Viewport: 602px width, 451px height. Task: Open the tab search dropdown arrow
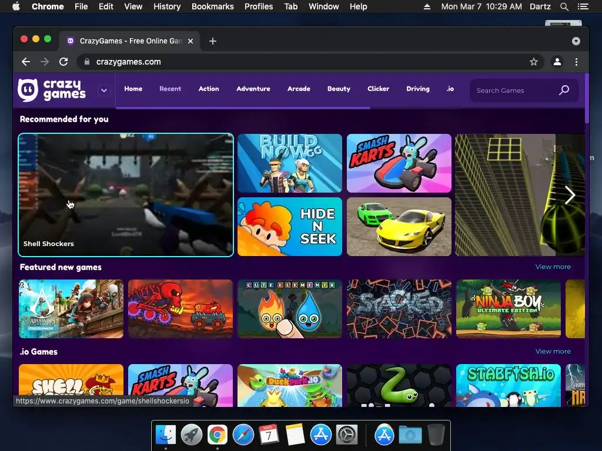576,41
